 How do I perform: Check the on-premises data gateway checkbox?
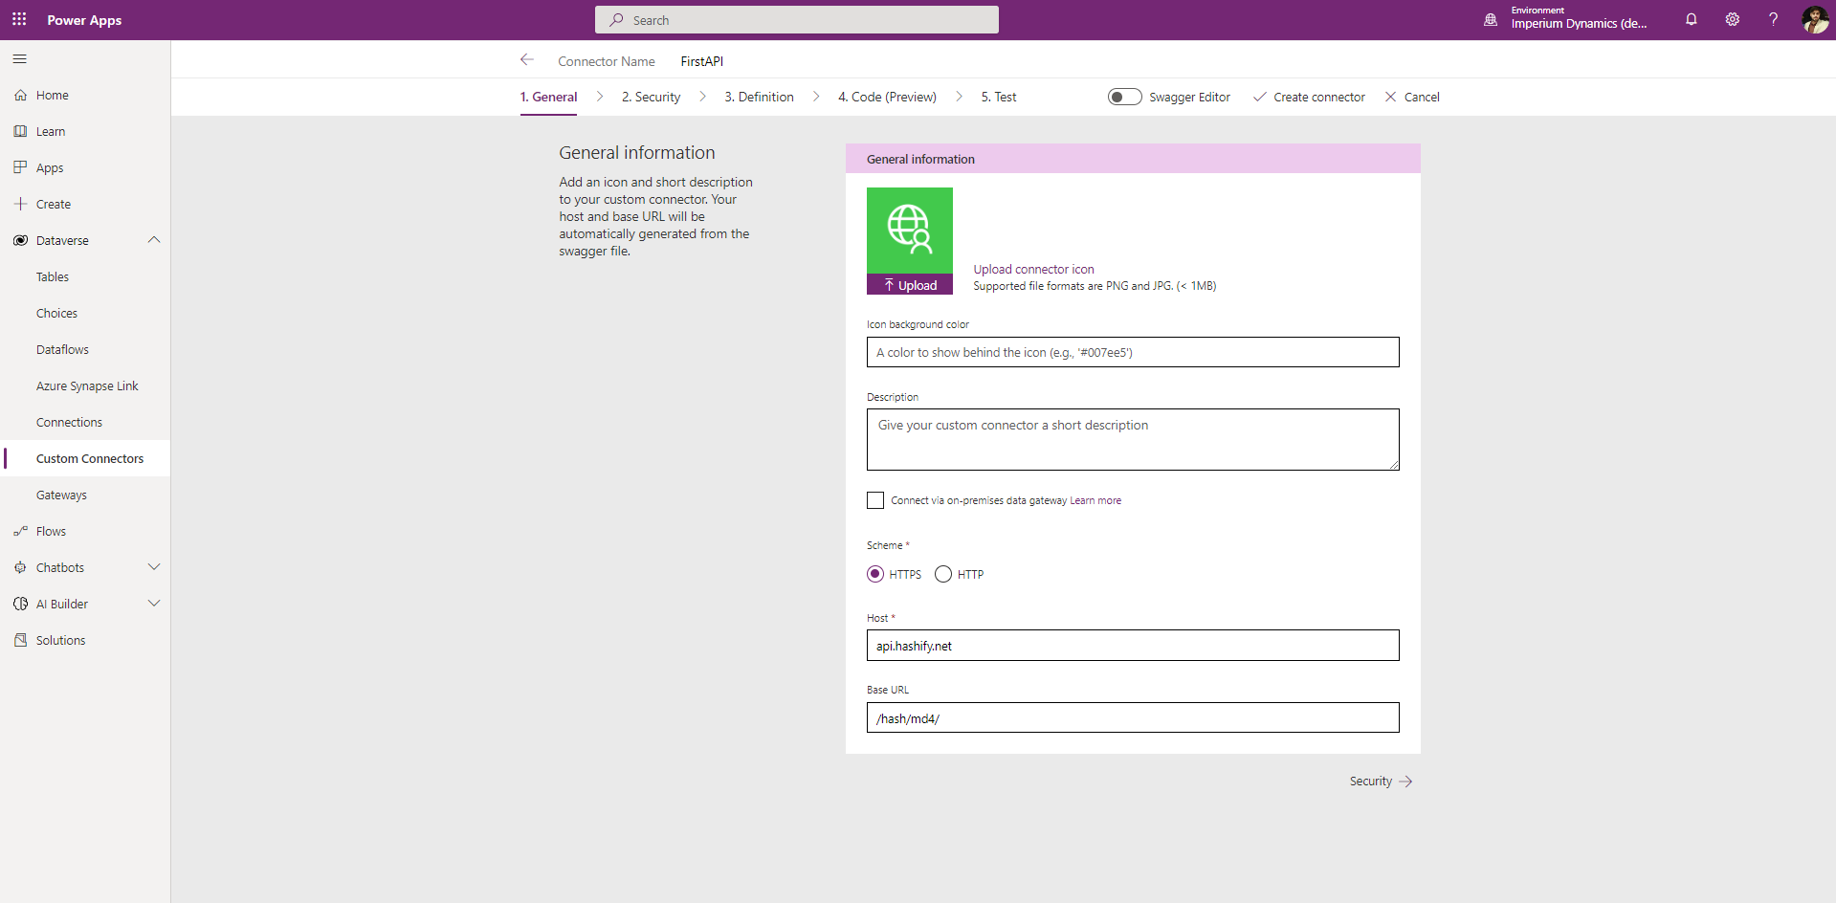pos(875,500)
